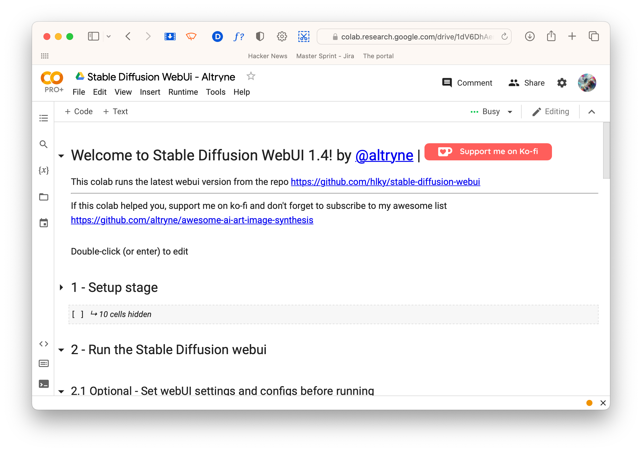Open the sidebar dropdown chevron in Safari
642x452 pixels.
tap(109, 37)
